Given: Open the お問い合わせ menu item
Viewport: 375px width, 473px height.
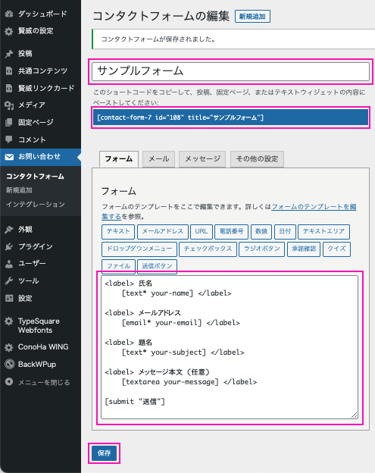Looking at the screenshot, I should 40,157.
